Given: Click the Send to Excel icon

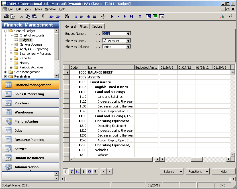Looking at the screenshot, I should click(x=155, y=16).
